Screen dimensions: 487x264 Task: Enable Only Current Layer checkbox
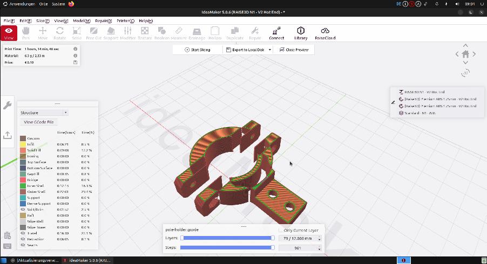pos(280,230)
